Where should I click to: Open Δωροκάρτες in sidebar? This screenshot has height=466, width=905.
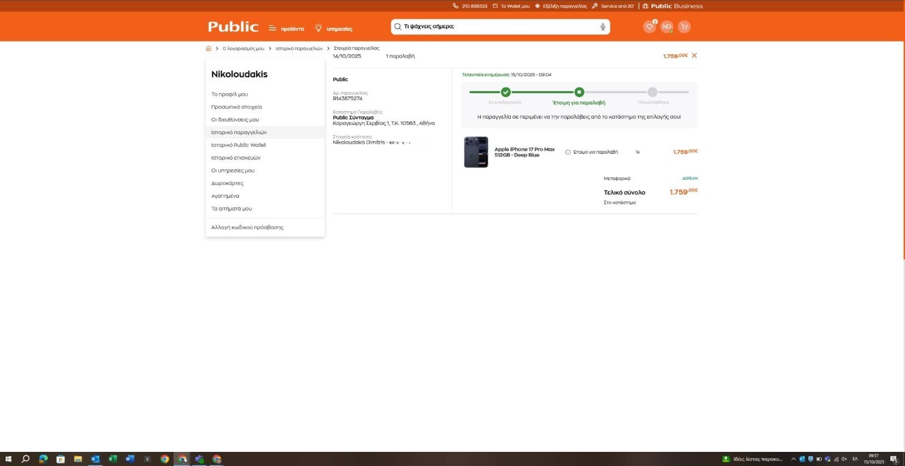point(227,183)
